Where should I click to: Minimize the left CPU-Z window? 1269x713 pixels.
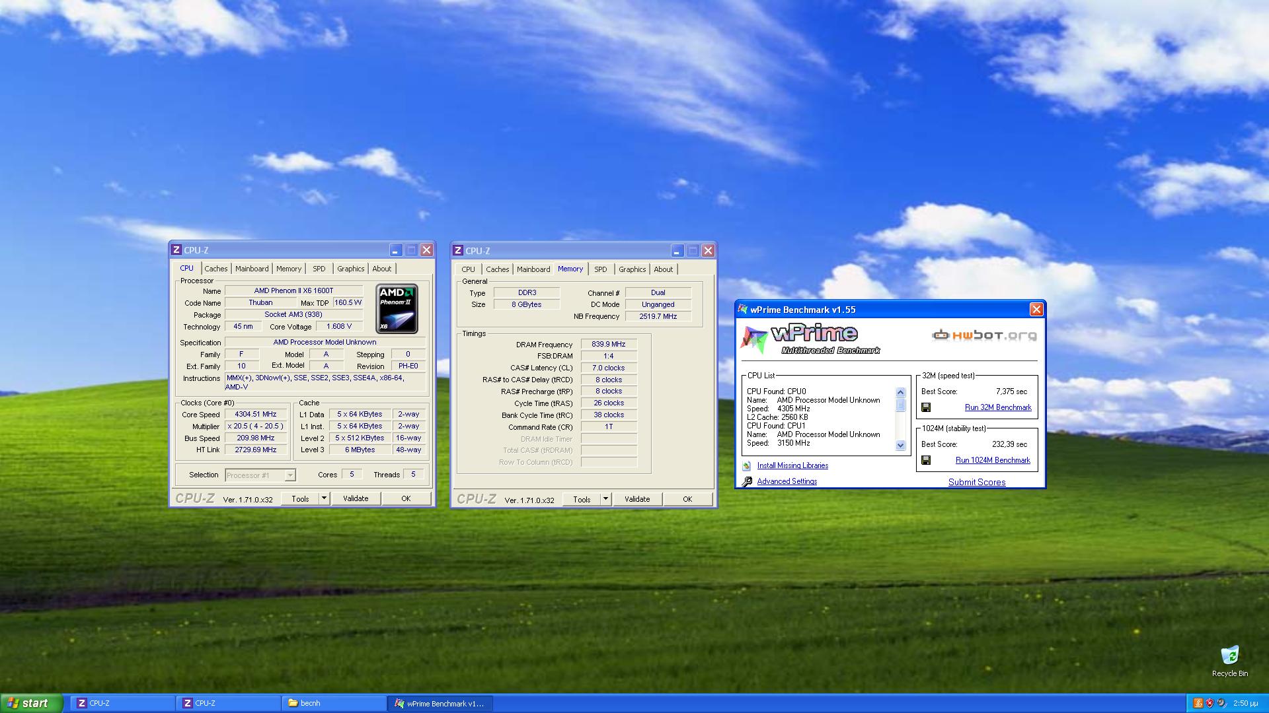tap(395, 250)
